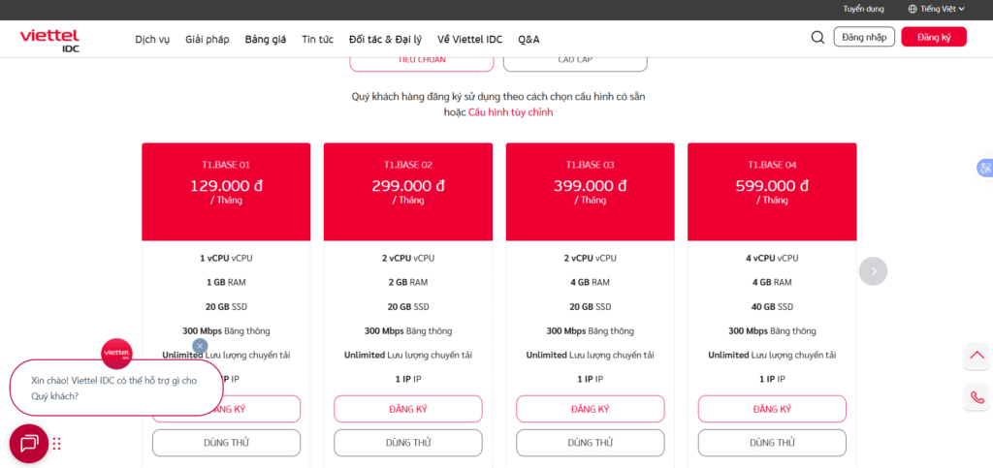Open the Cấu hình tùy chỉnh link

(x=510, y=112)
